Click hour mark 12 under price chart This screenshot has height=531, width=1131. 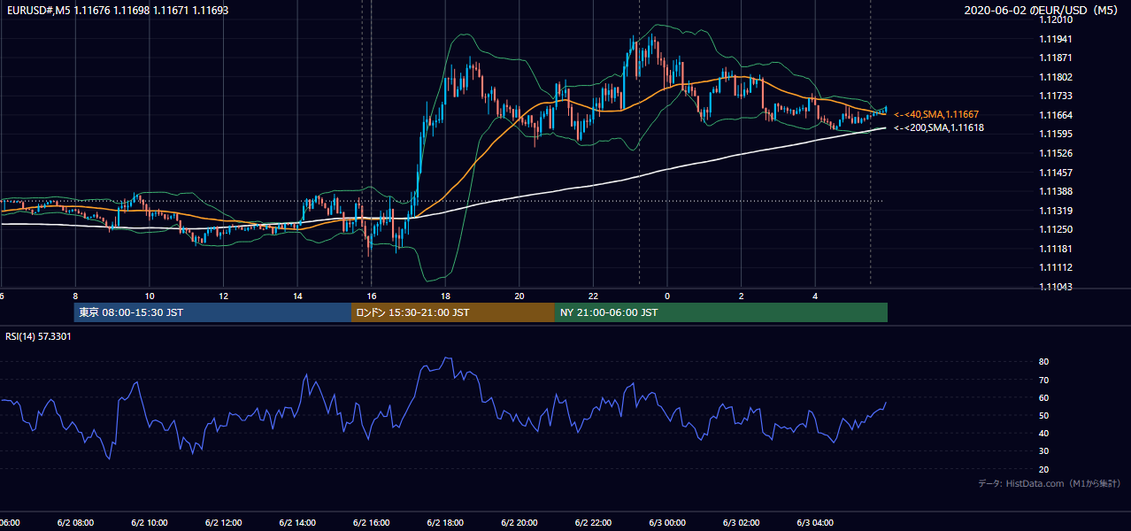(x=223, y=296)
